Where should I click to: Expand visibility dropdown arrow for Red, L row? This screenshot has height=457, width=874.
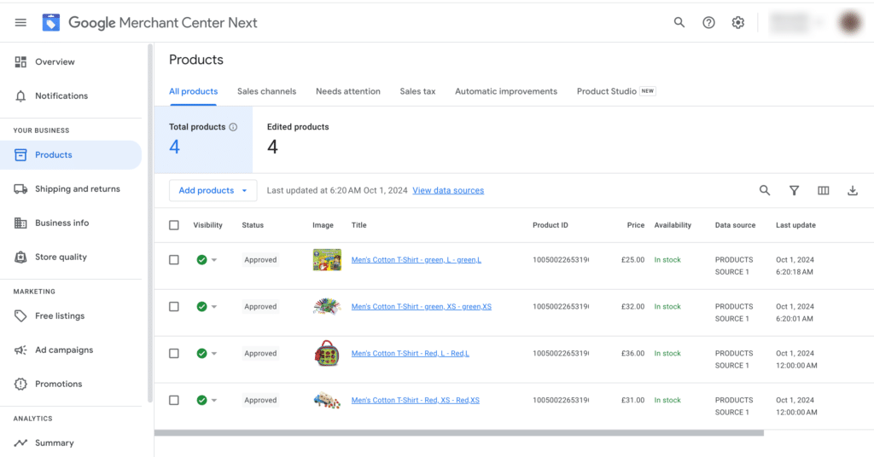coord(214,354)
